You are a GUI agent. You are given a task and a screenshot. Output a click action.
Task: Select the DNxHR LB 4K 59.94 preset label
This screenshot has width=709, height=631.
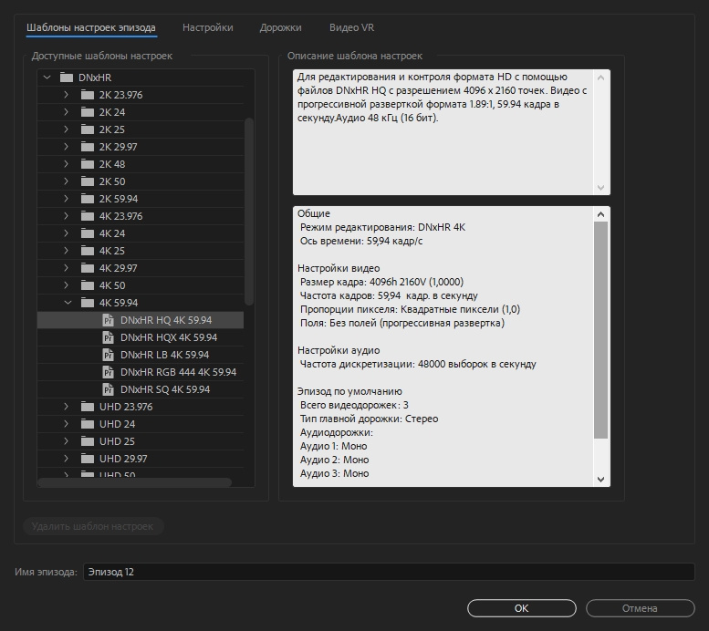tap(164, 355)
